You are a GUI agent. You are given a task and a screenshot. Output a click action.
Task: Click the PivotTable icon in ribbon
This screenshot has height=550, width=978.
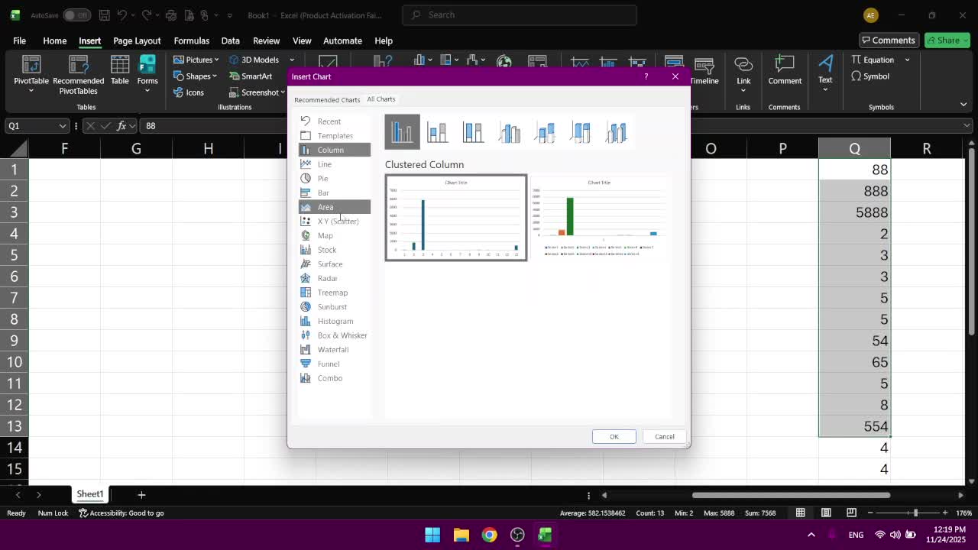click(31, 69)
